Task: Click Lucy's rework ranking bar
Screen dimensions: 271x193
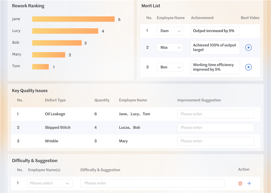Action: (65, 31)
